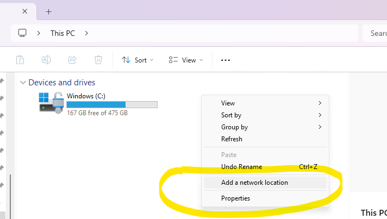The width and height of the screenshot is (387, 219).
Task: Expand chevron after This PC breadcrumb
Action: [86, 33]
